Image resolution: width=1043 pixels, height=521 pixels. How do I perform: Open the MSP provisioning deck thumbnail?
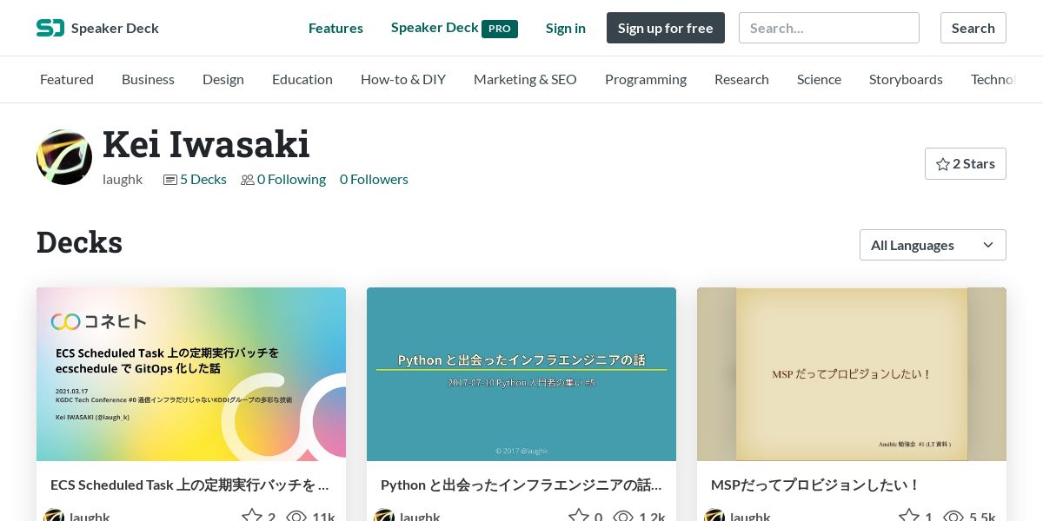(852, 374)
